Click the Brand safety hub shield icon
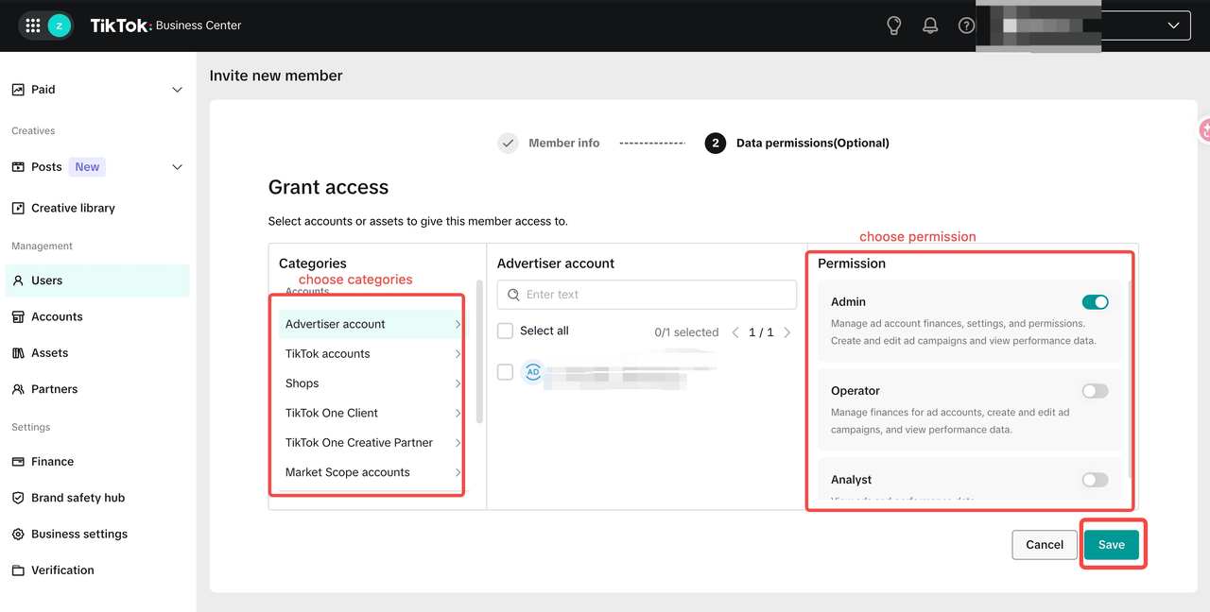 tap(18, 498)
